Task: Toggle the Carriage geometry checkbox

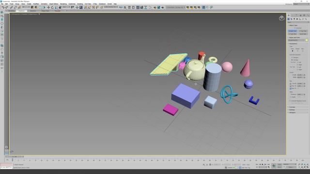Action: [x=292, y=60]
